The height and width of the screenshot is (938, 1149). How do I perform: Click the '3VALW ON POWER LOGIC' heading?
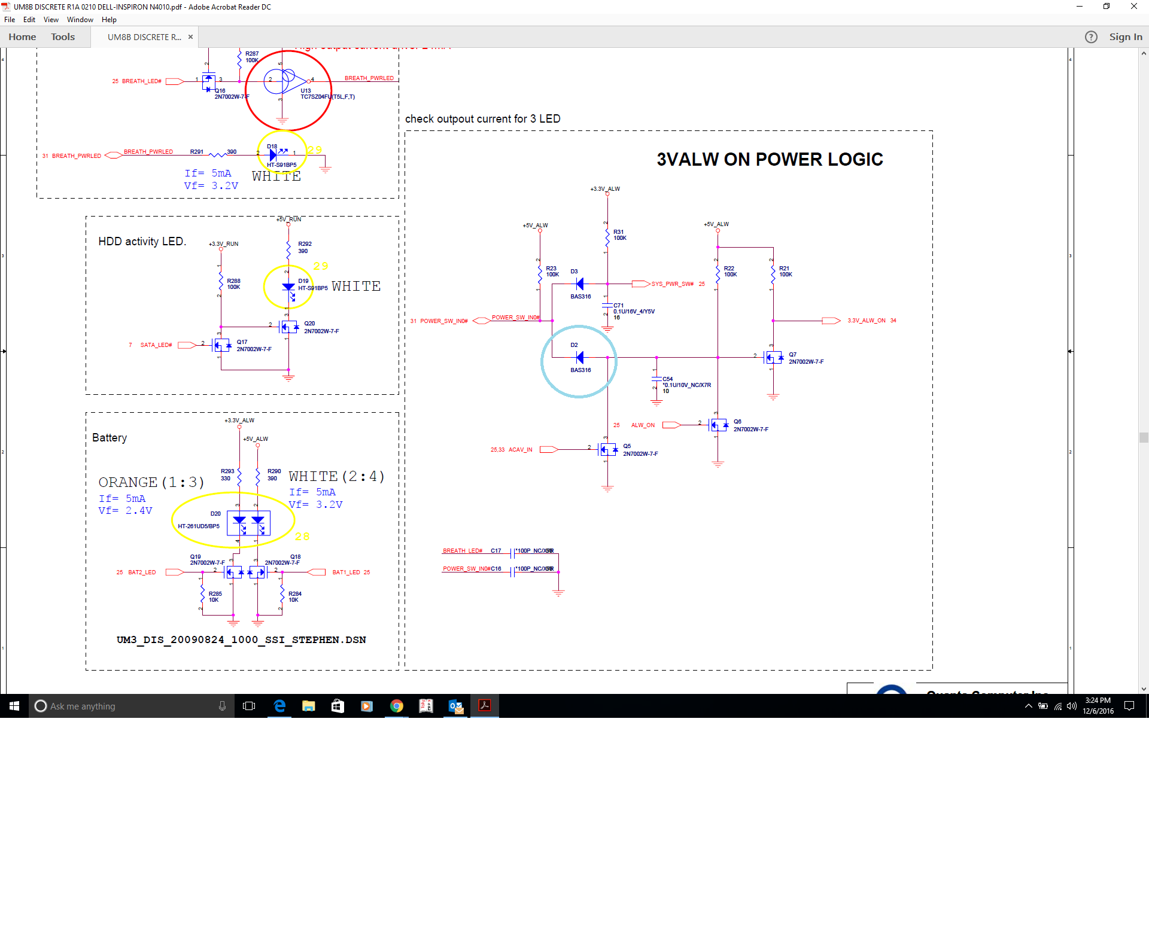tap(770, 159)
